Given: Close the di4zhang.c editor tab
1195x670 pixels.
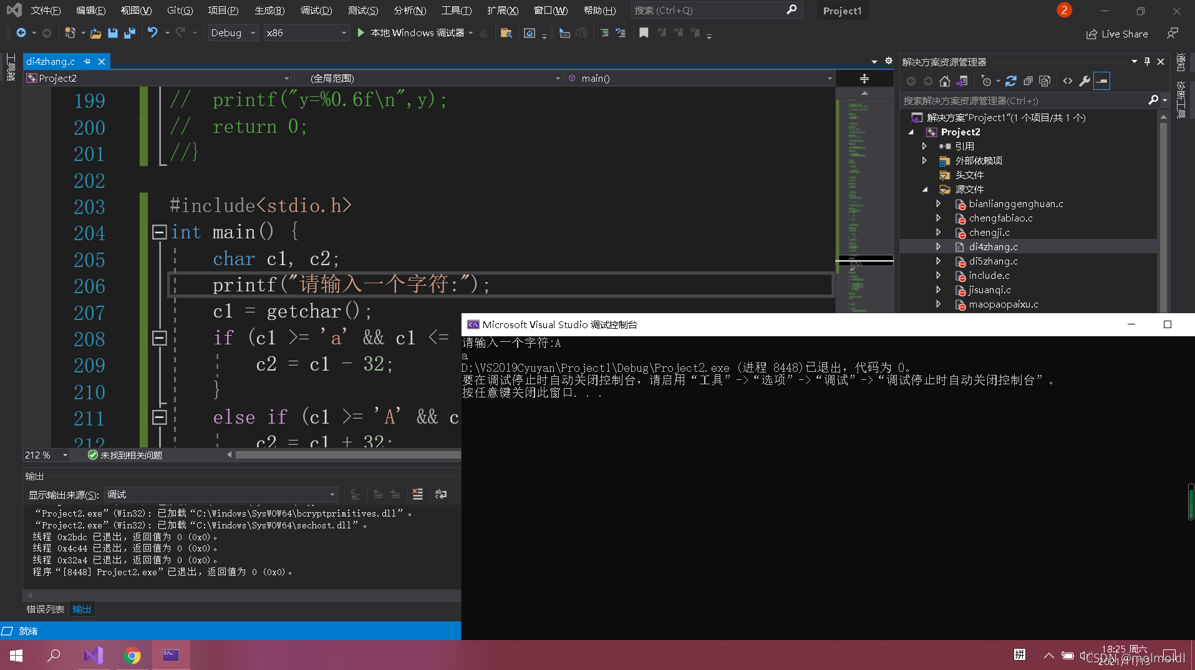Looking at the screenshot, I should [x=101, y=61].
